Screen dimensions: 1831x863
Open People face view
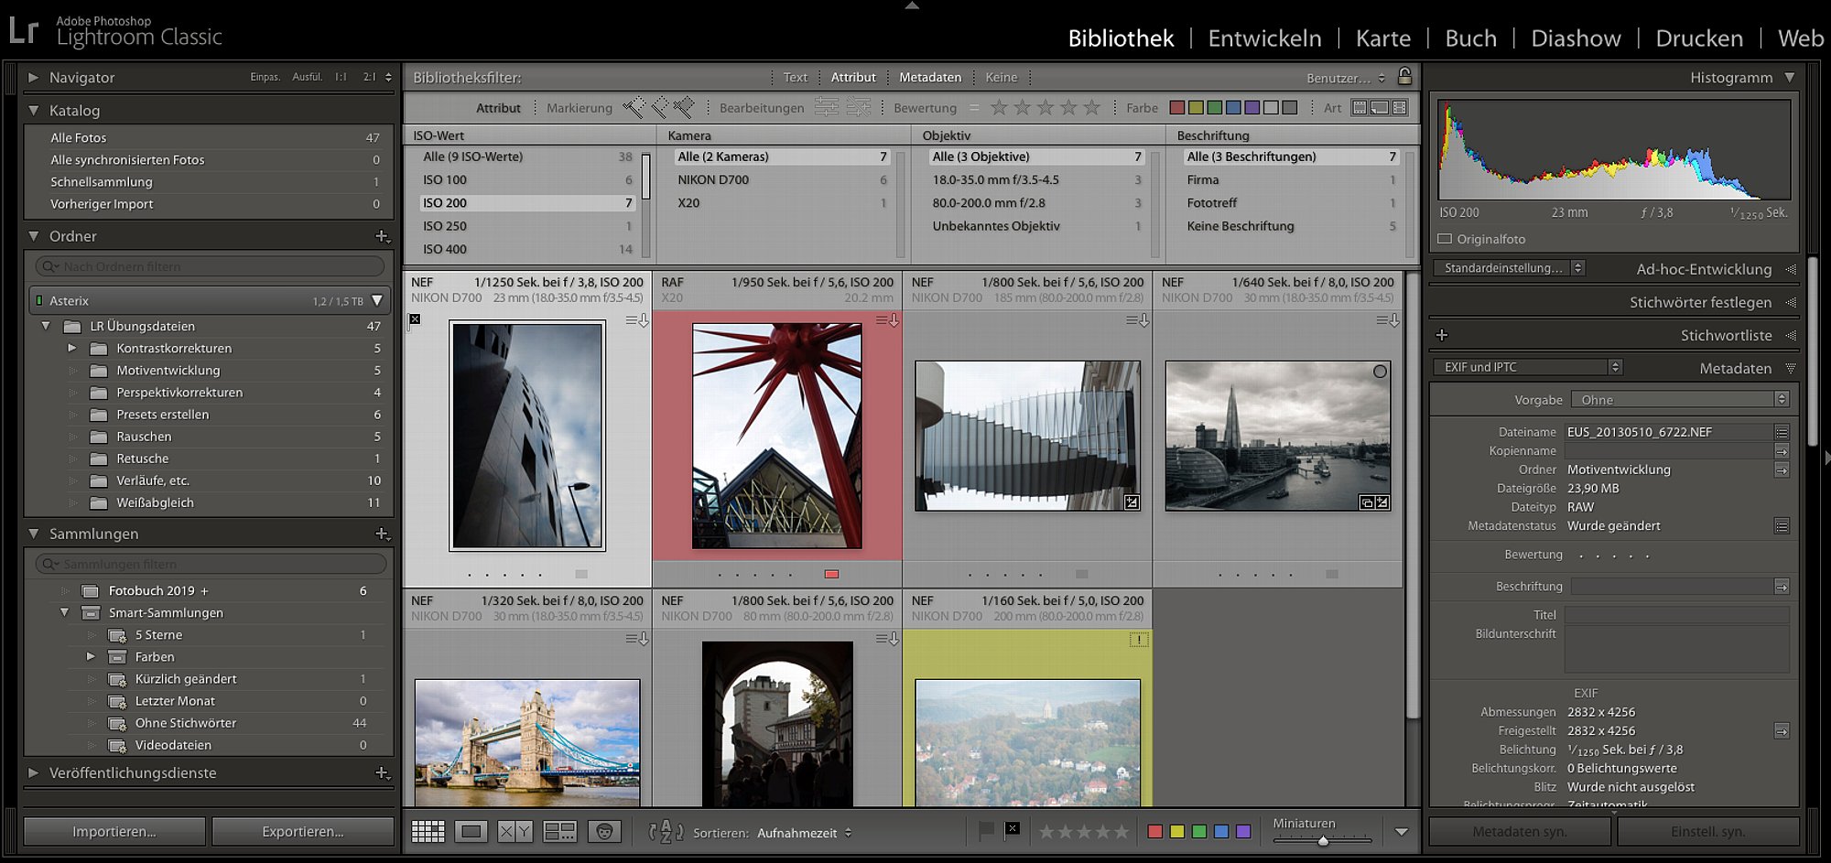tap(604, 831)
